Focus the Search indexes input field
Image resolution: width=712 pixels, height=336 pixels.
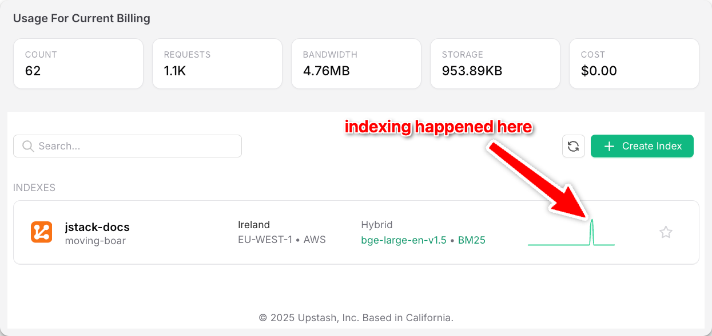[x=137, y=146]
